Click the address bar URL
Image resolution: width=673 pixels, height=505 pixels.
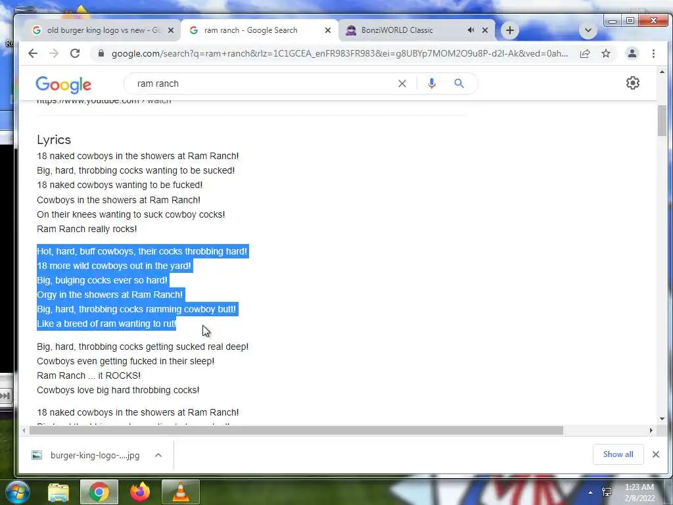tap(340, 53)
